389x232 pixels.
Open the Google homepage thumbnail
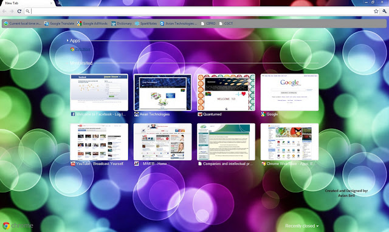[x=289, y=92]
